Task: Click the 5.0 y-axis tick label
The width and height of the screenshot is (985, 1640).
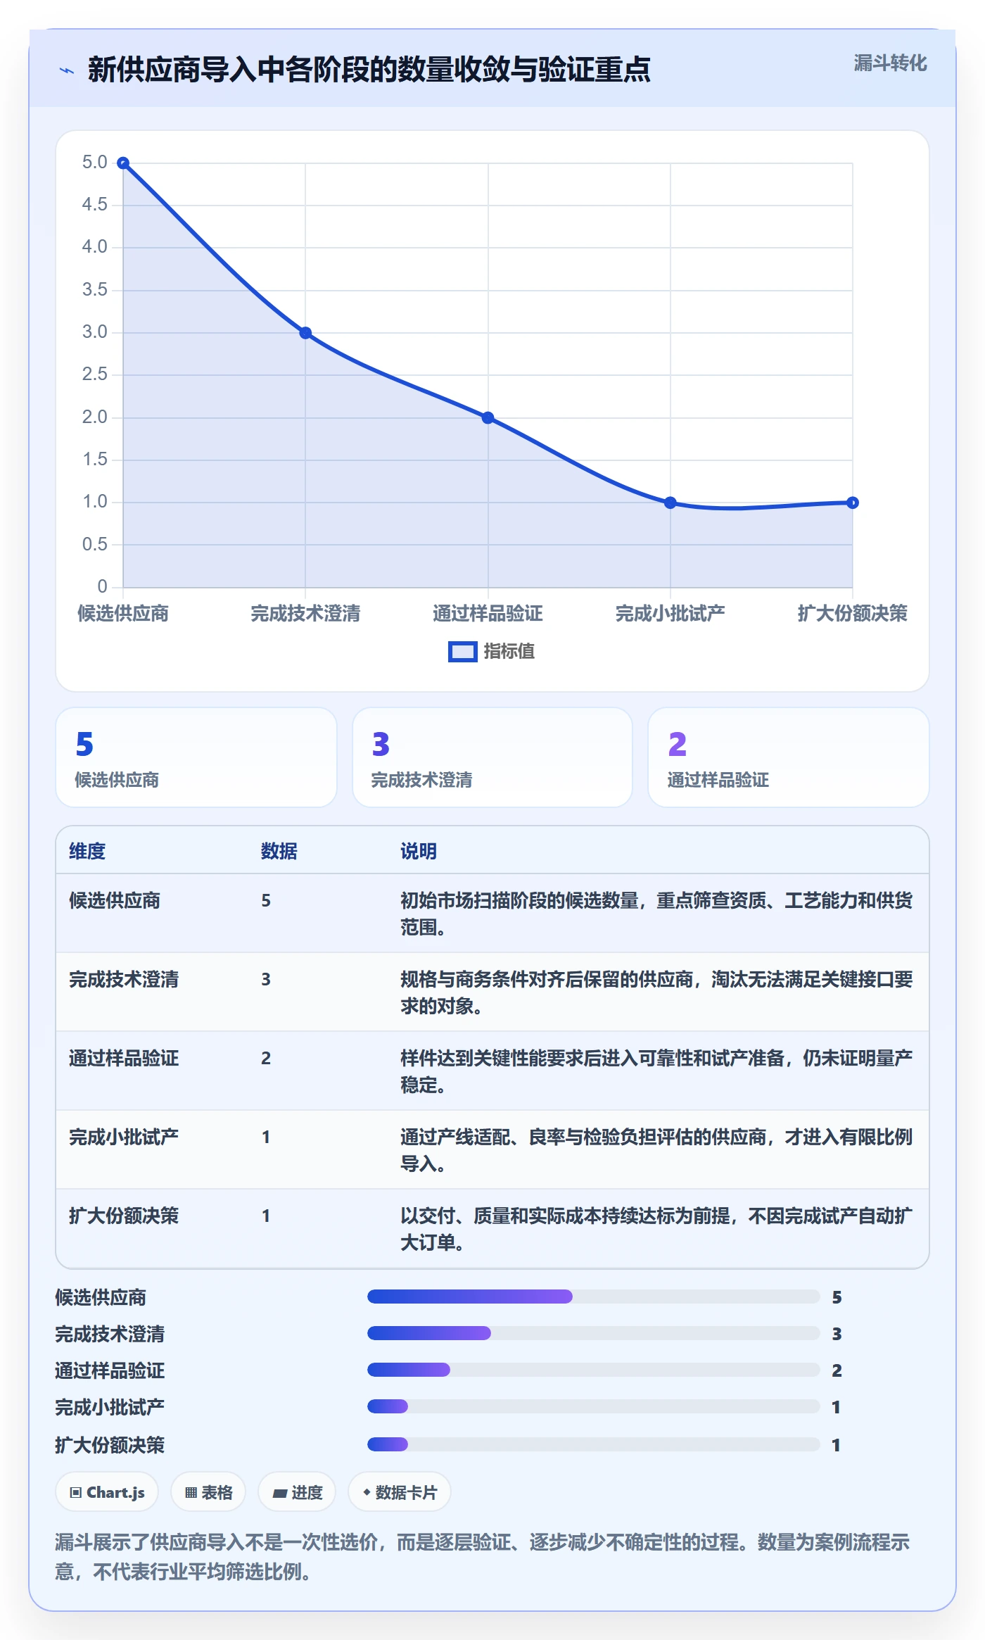Action: pos(94,163)
